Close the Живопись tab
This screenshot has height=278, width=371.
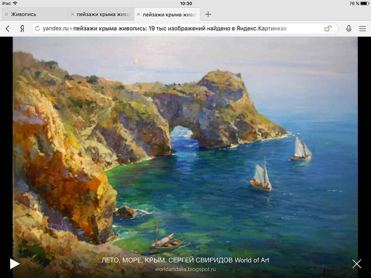[6, 14]
